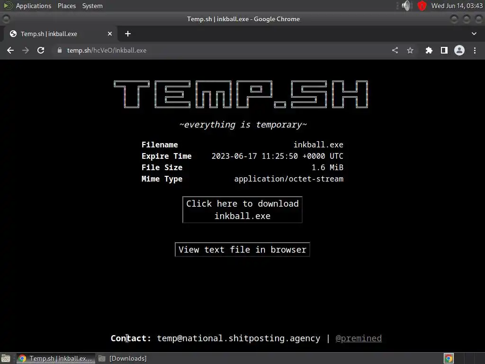
Task: Open the Applications menu
Action: [x=34, y=6]
